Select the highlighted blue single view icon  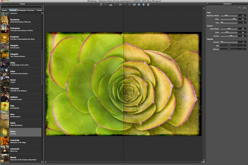pos(139,5)
